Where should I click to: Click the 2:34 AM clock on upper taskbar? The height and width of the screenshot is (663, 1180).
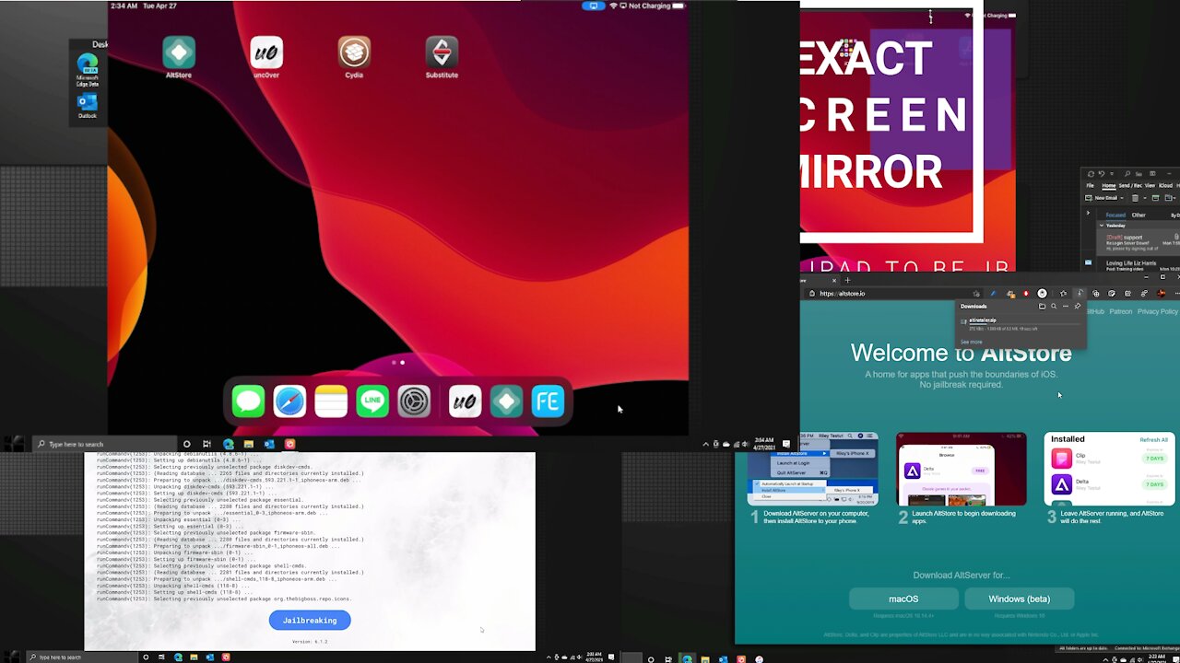[x=764, y=444]
